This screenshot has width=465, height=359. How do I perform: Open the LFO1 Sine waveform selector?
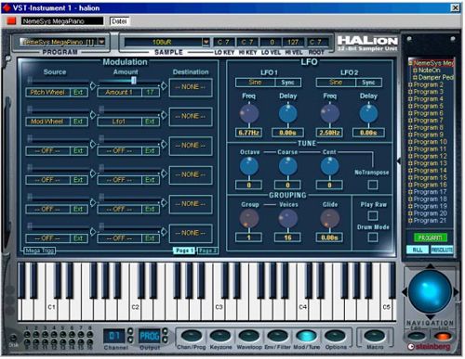(x=255, y=83)
